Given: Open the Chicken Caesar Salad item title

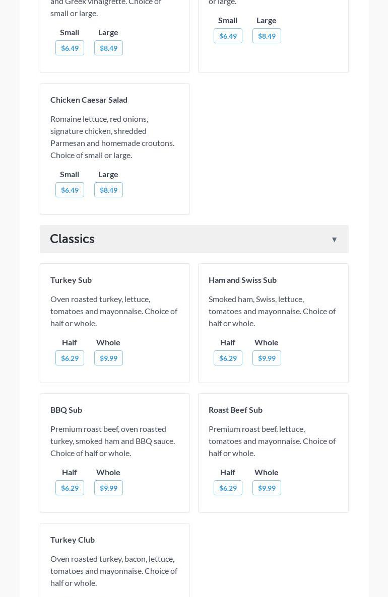Looking at the screenshot, I should (x=89, y=100).
